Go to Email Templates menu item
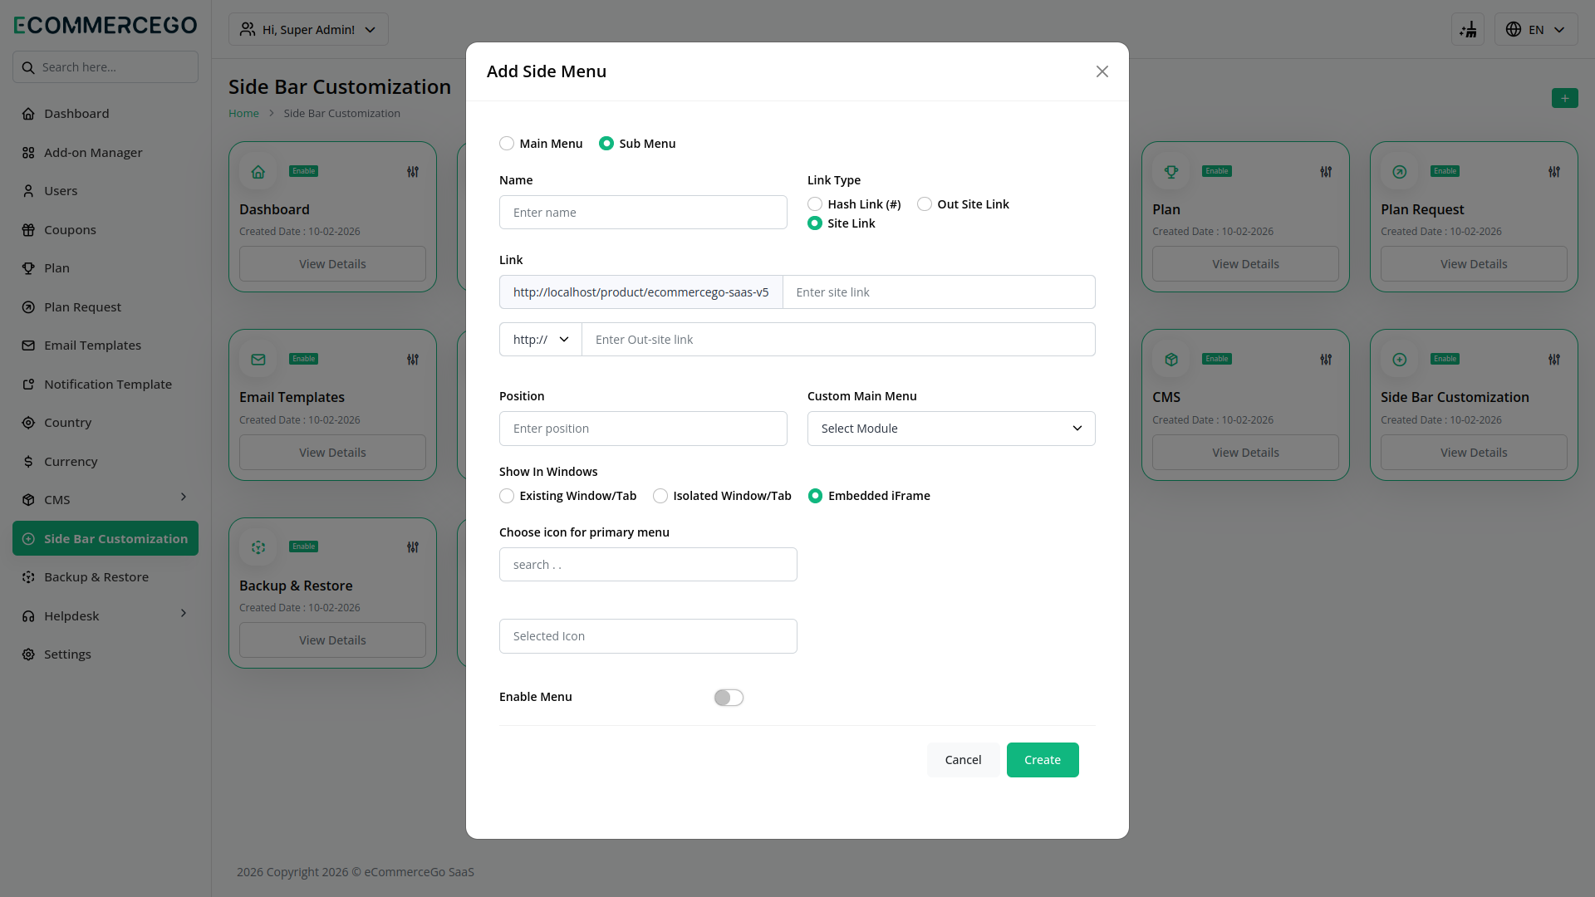1595x897 pixels. coord(106,346)
